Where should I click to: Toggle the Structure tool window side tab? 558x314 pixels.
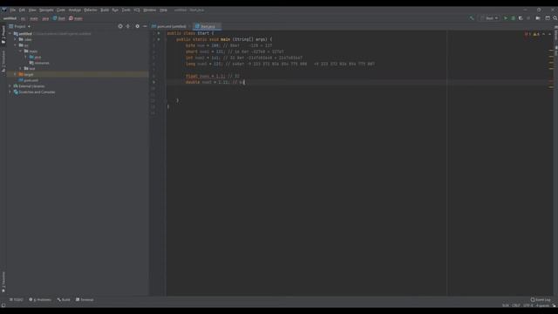[3, 61]
